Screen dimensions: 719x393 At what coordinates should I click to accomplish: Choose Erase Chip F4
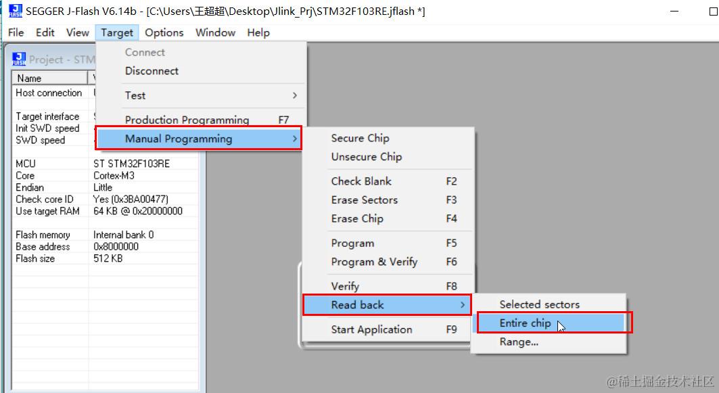(x=388, y=218)
